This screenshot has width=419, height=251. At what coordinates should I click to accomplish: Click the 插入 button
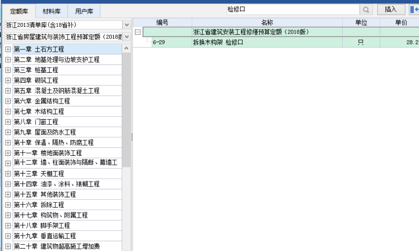[391, 9]
